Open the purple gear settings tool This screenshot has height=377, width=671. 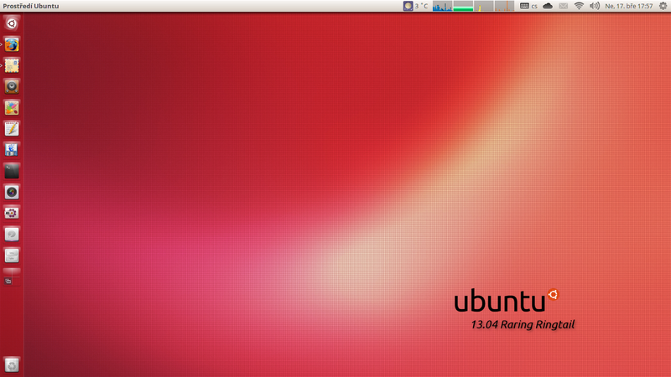tap(12, 213)
